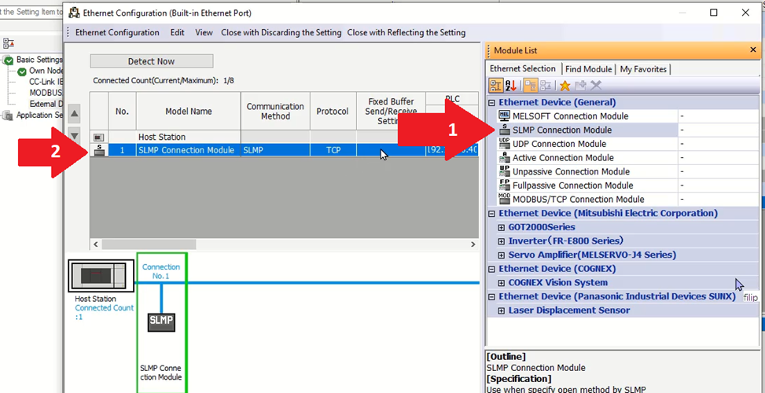This screenshot has width=765, height=393.
Task: Click green check icon beside Own Node
Action: (21, 72)
